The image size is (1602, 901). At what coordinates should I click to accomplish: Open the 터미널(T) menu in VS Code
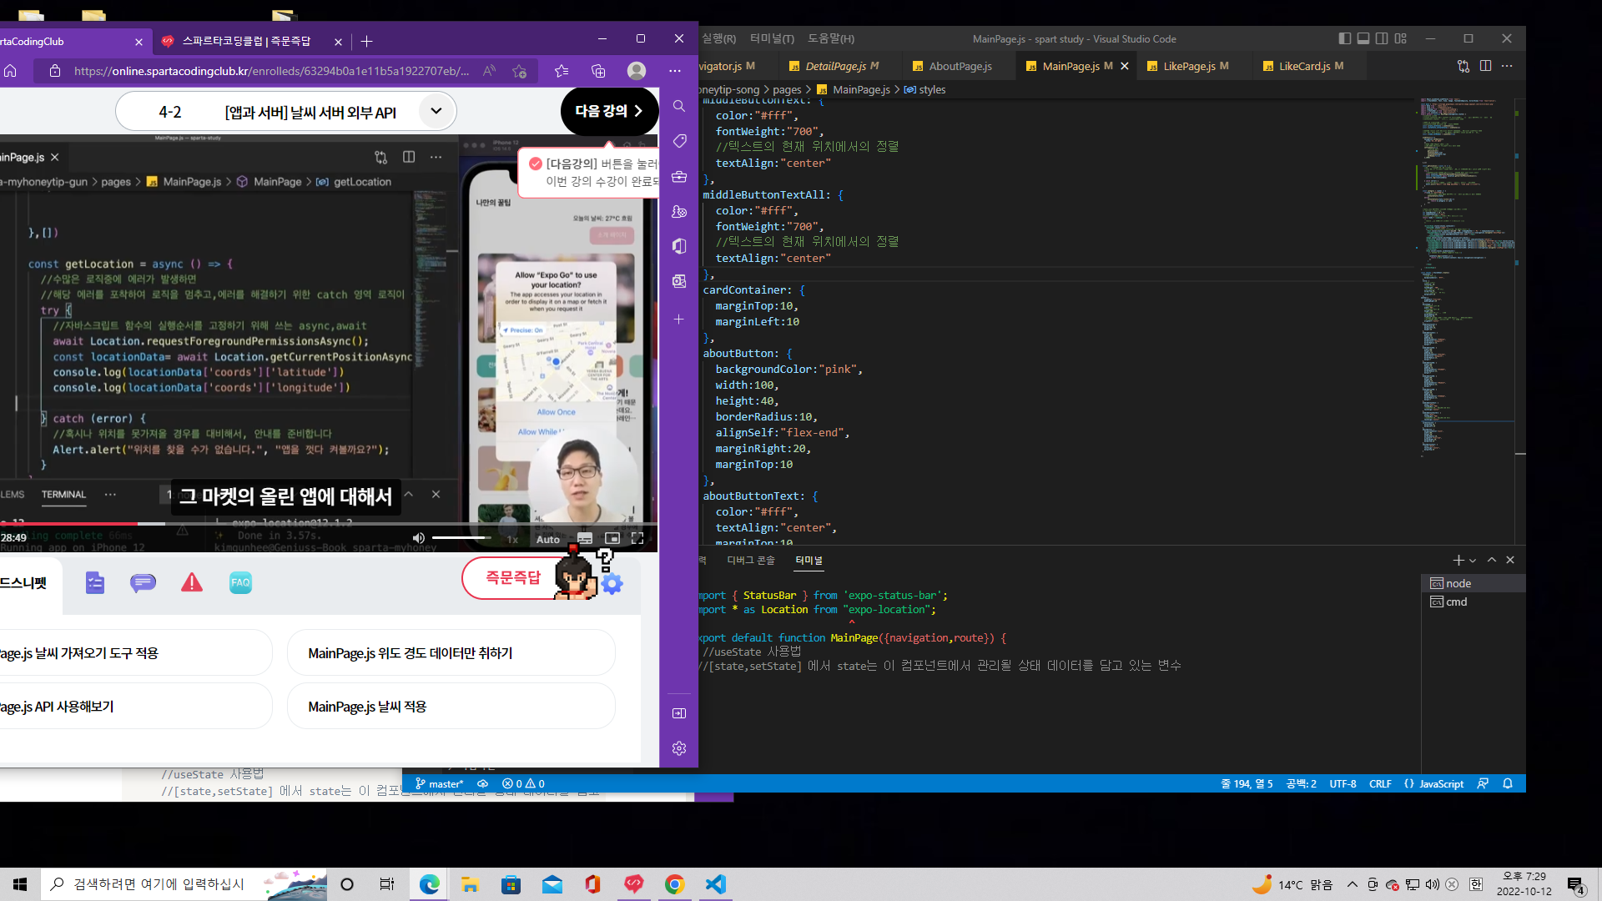pyautogui.click(x=772, y=38)
